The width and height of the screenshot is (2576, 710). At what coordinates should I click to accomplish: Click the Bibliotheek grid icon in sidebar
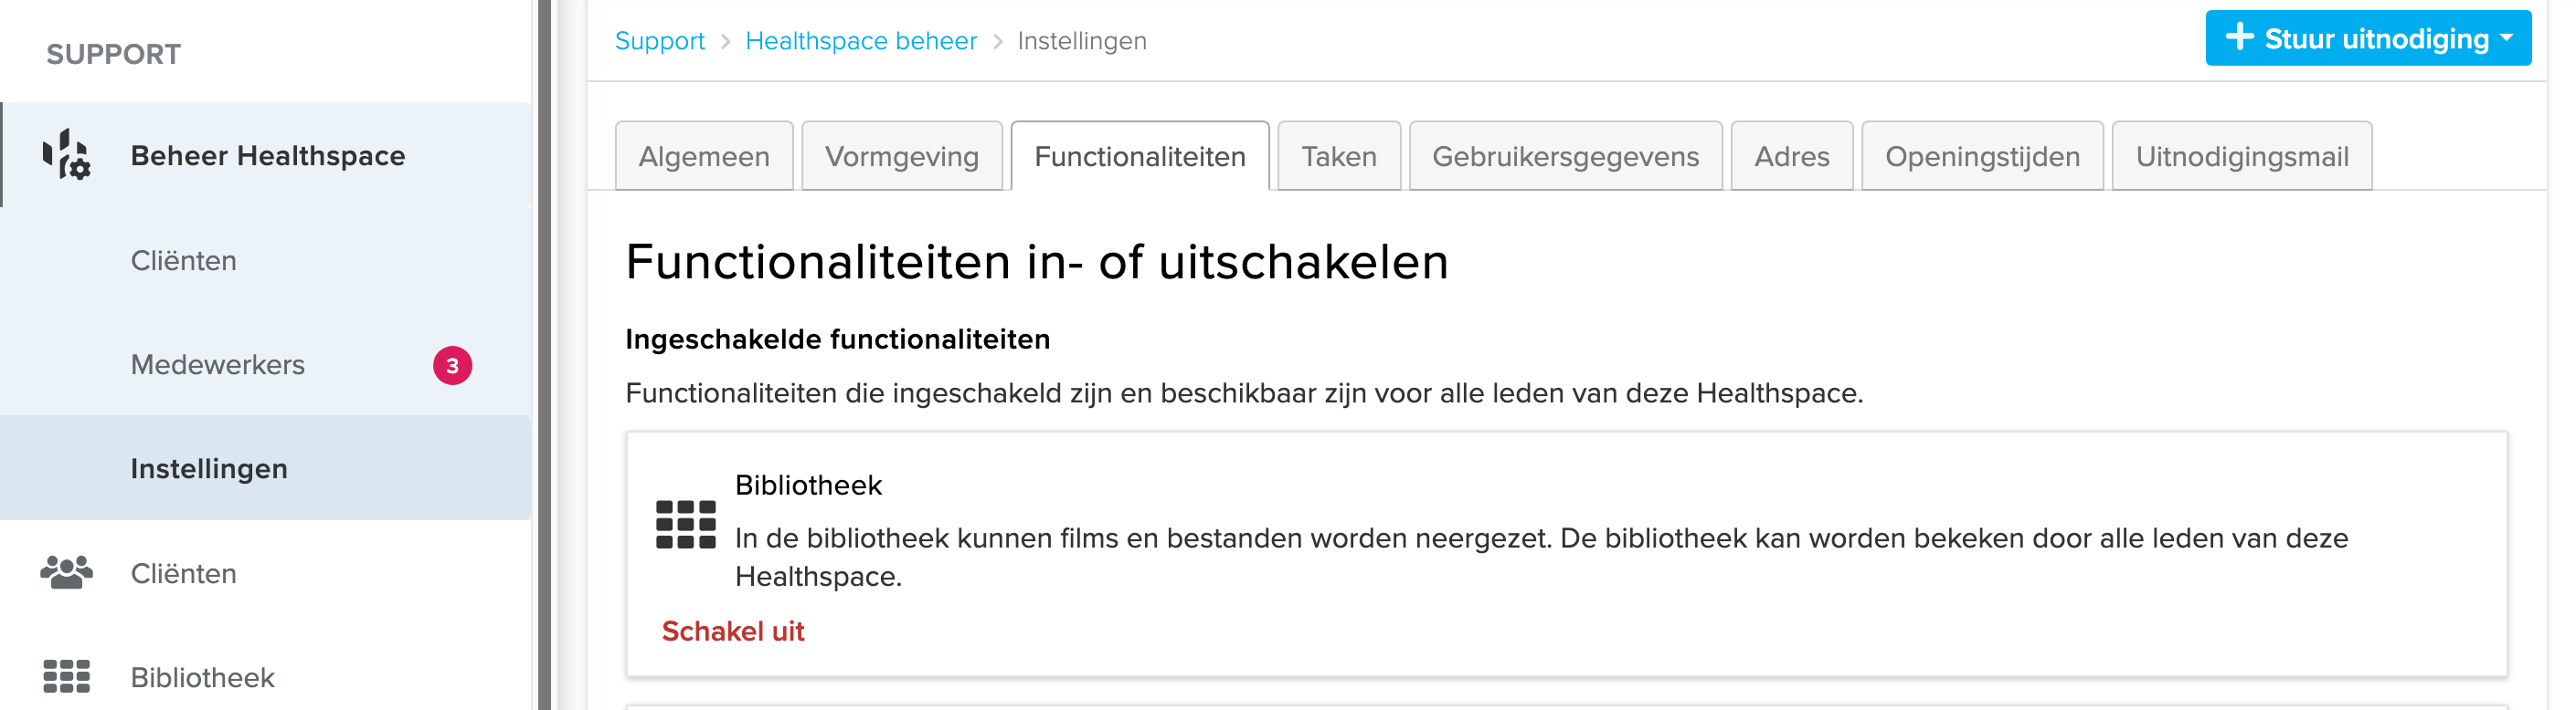[66, 677]
